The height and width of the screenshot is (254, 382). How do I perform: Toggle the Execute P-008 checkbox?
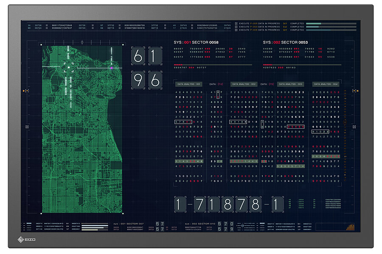[x=236, y=30]
